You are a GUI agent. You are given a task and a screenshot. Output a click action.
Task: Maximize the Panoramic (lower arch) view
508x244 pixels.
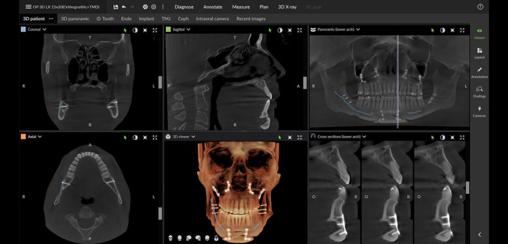point(462,30)
